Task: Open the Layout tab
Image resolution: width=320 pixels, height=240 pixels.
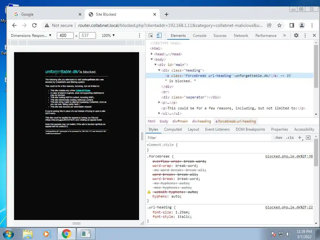Action: click(x=193, y=129)
